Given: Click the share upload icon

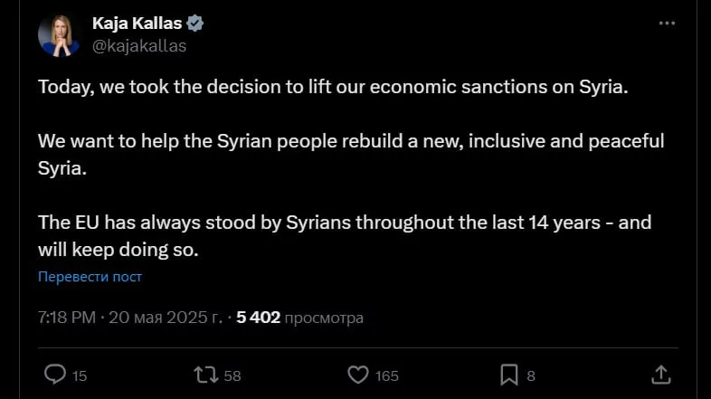Looking at the screenshot, I should (x=661, y=375).
